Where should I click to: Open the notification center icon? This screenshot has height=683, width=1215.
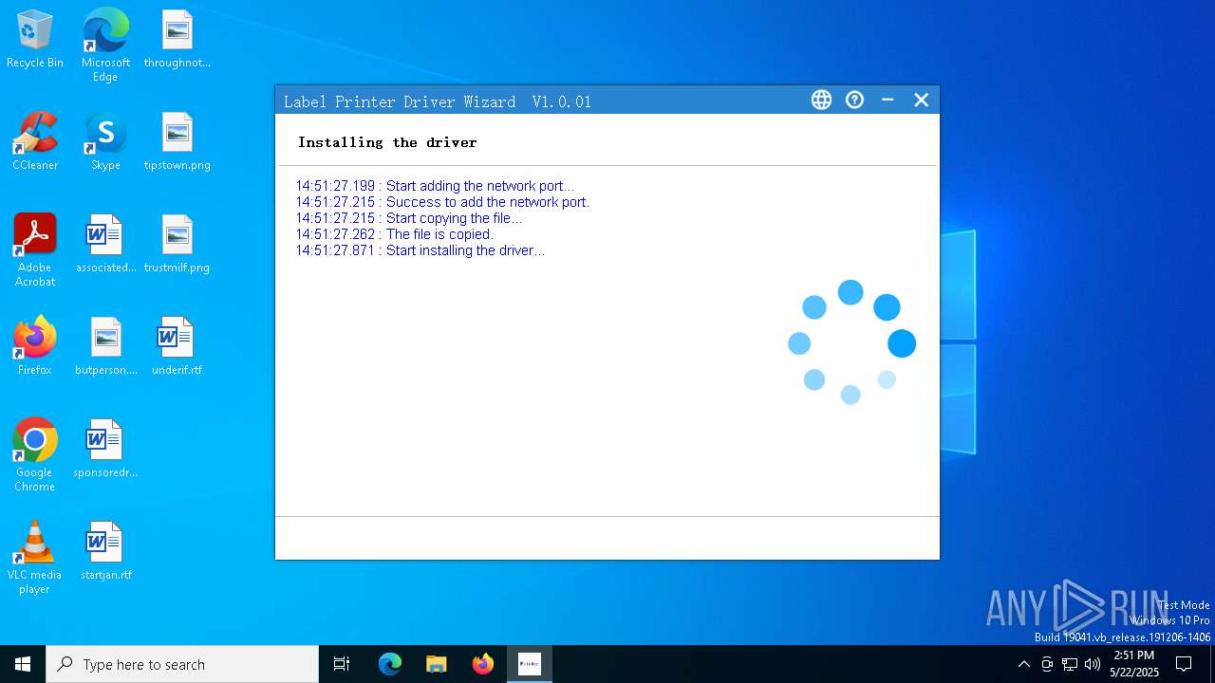pos(1184,664)
